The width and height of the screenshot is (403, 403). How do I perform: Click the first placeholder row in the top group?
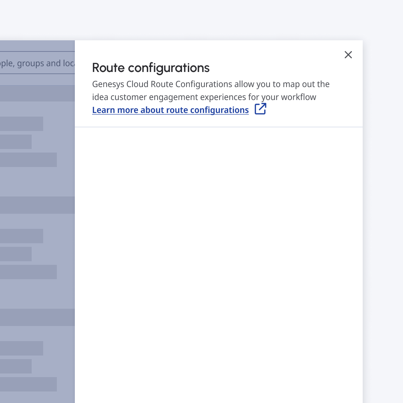coord(22,124)
